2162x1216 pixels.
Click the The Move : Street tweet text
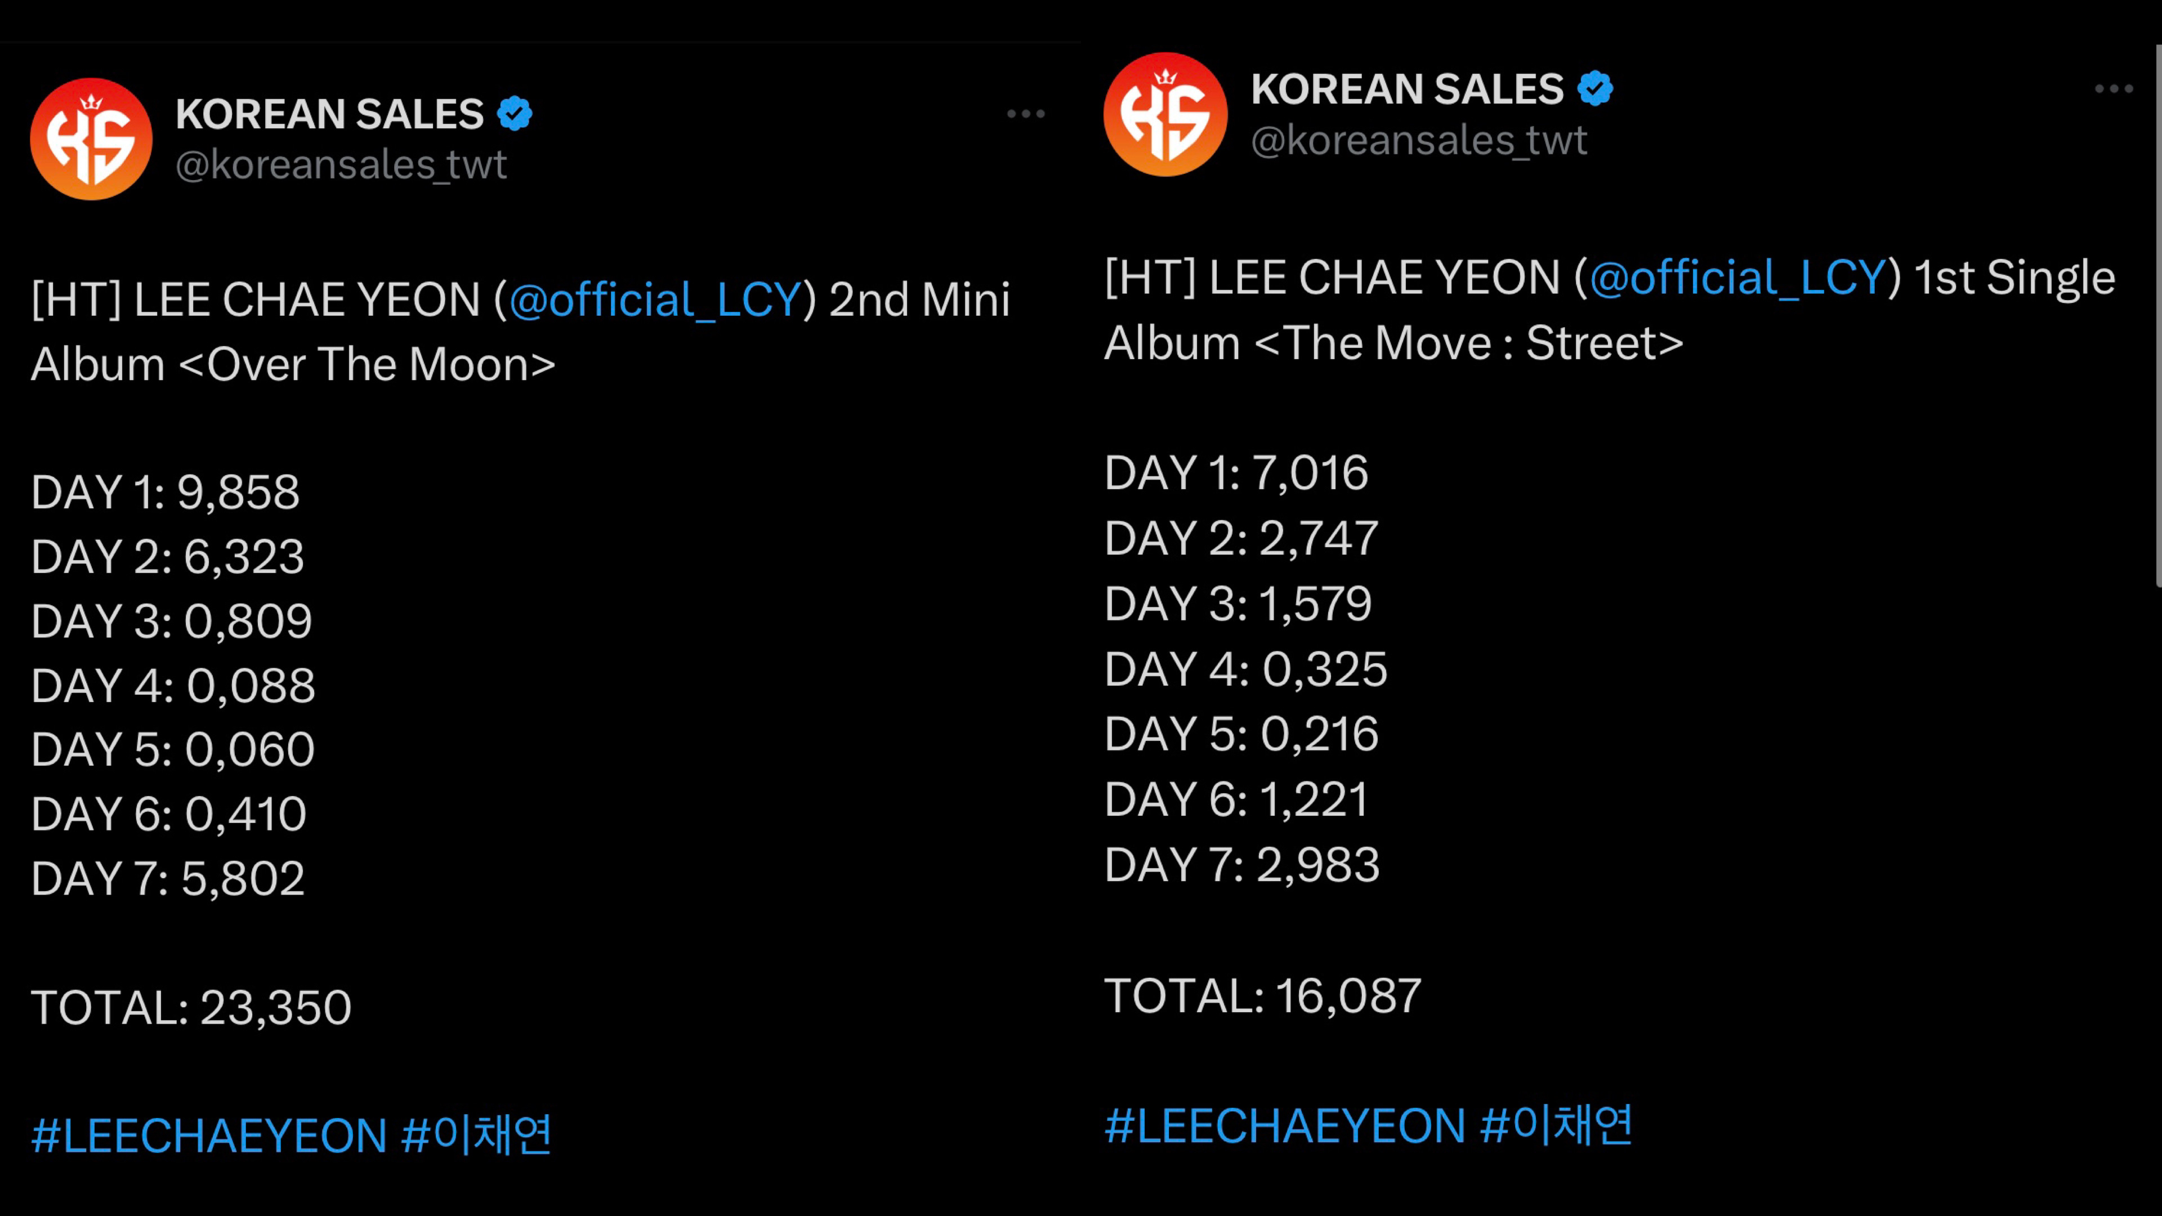(x=1609, y=310)
